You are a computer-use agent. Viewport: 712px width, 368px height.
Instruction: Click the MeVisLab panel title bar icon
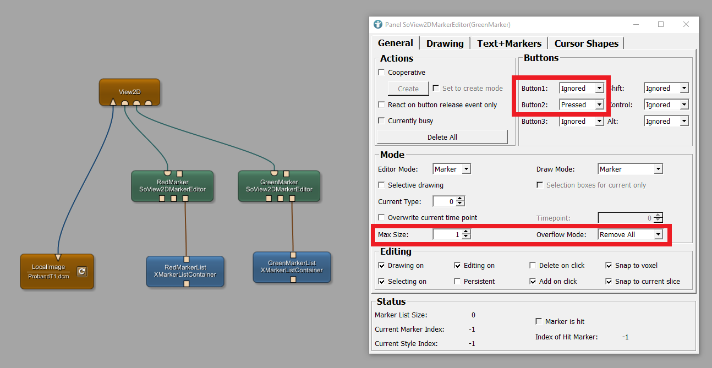377,25
